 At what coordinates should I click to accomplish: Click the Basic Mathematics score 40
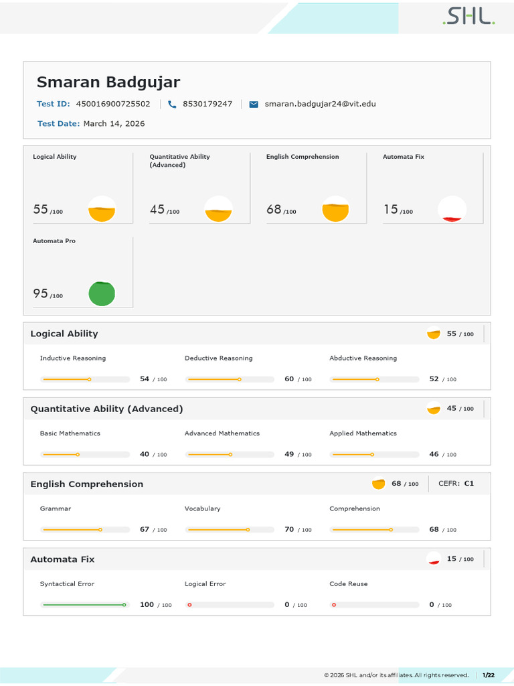click(x=145, y=454)
